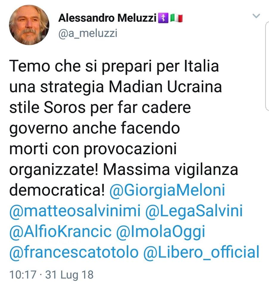
Task: Select the Italian flag emoji
Action: pyautogui.click(x=176, y=18)
